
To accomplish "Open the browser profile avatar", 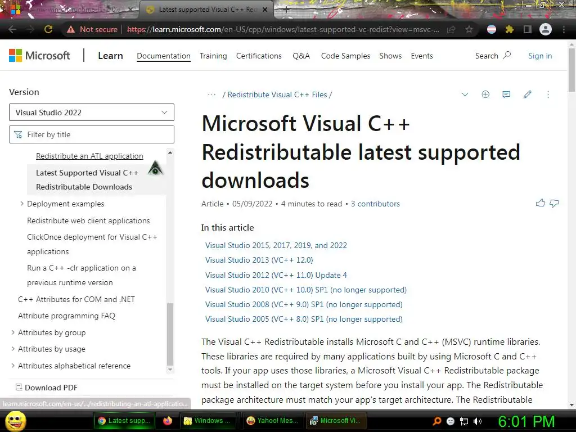I will [x=546, y=29].
